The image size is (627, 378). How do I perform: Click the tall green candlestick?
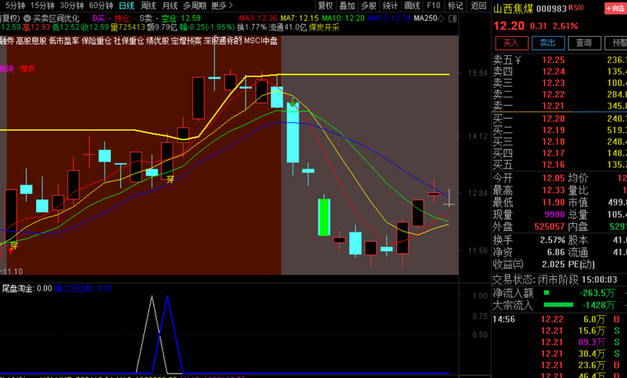tap(325, 217)
